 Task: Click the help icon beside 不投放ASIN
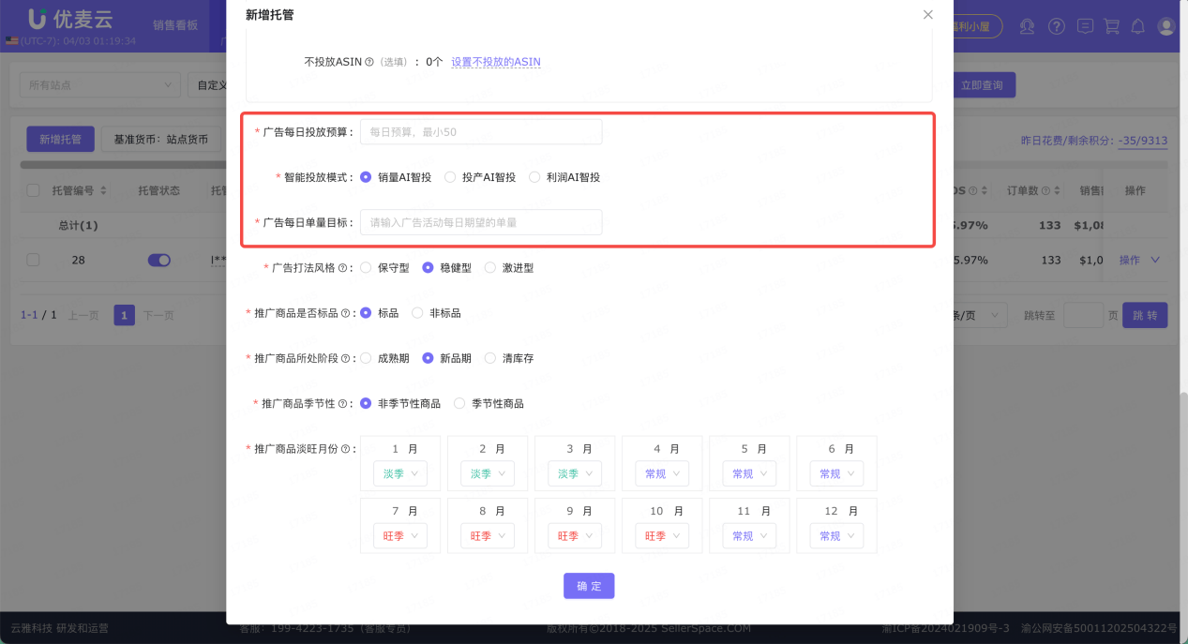pos(369,62)
